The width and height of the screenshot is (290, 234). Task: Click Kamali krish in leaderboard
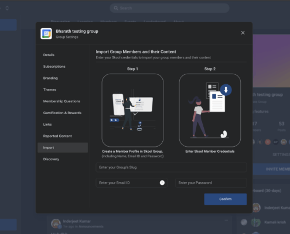coord(275,222)
